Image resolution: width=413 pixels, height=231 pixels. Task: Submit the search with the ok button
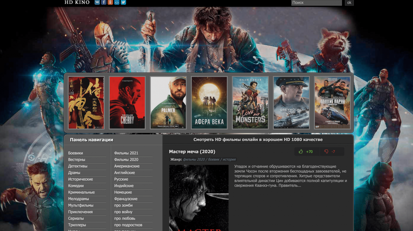coord(349,2)
